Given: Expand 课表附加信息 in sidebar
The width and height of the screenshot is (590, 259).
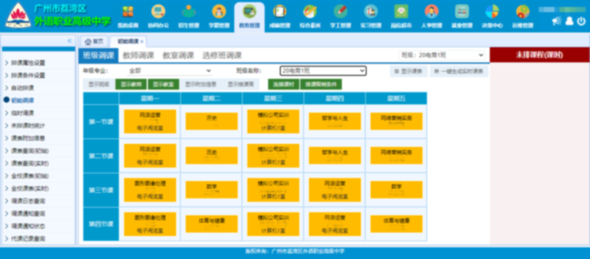Looking at the screenshot, I should pos(28,138).
